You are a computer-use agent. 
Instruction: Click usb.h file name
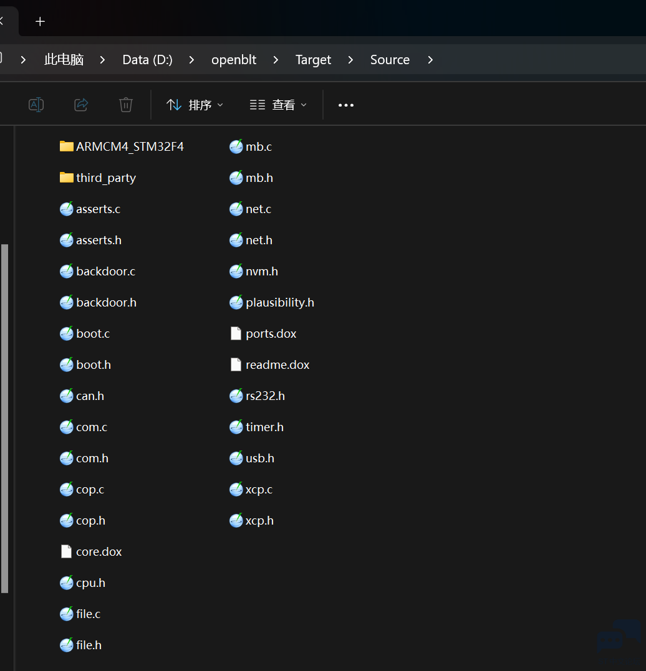click(259, 459)
